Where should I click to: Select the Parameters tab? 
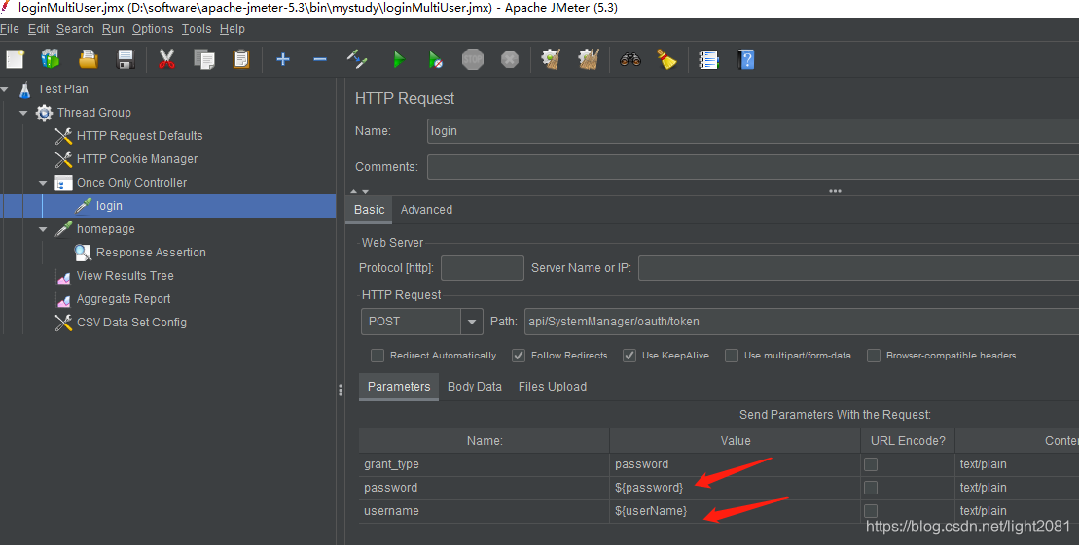[399, 387]
